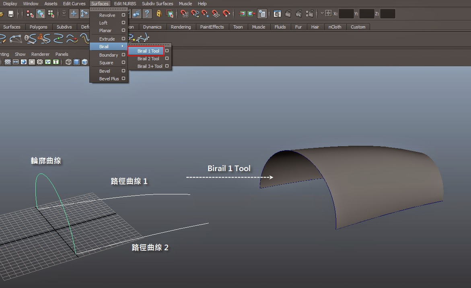Image resolution: width=471 pixels, height=288 pixels.
Task: Save the current scene
Action: click(x=11, y=13)
